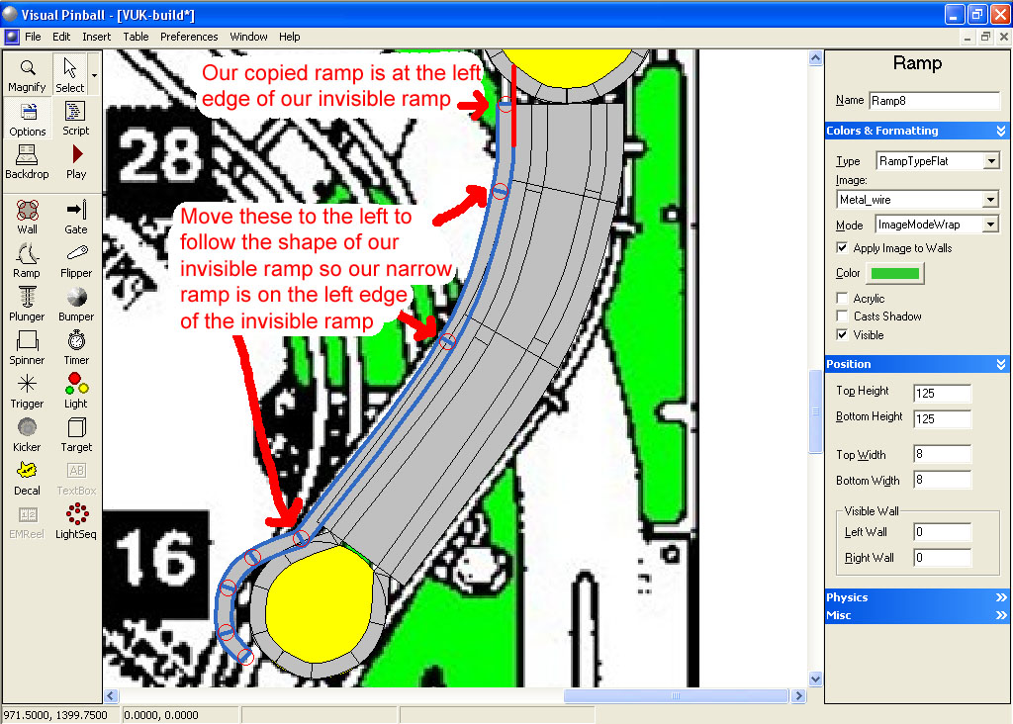Image resolution: width=1013 pixels, height=724 pixels.
Task: Expand the Physics section
Action: tap(916, 597)
